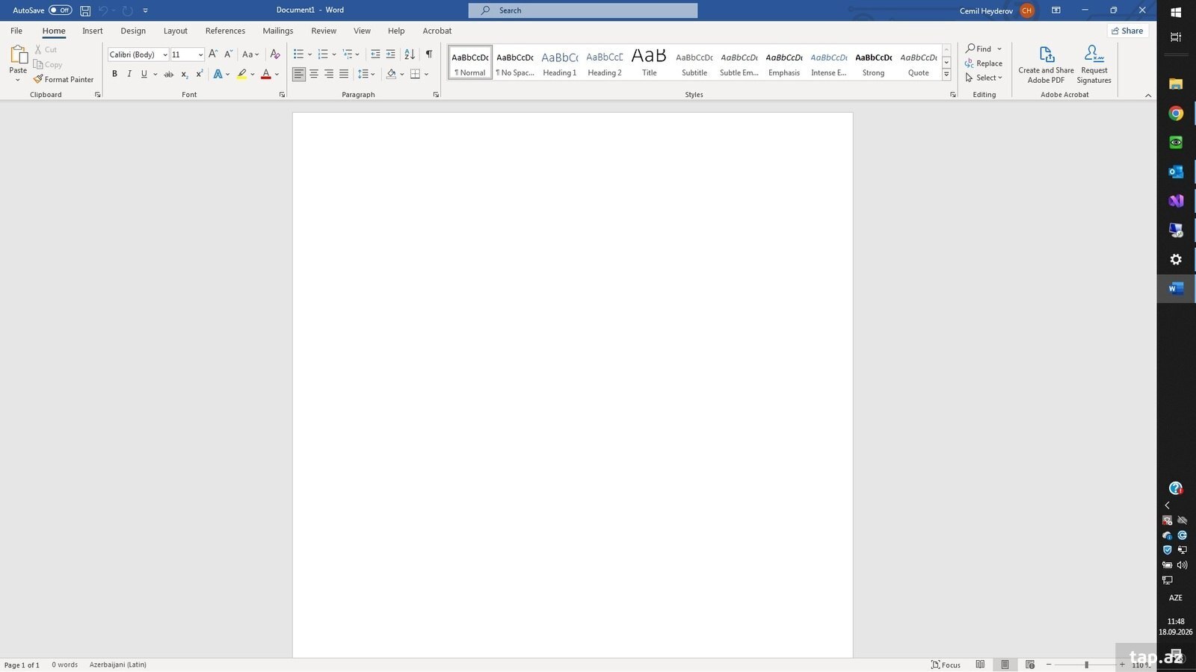1196x672 pixels.
Task: Toggle show paragraph marks
Action: pos(429,54)
